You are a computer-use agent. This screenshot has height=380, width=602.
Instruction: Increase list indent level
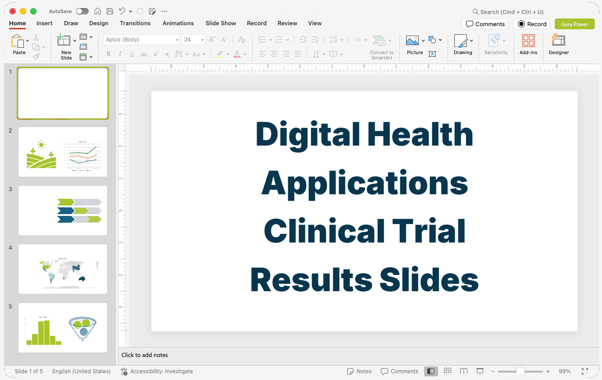pyautogui.click(x=315, y=40)
